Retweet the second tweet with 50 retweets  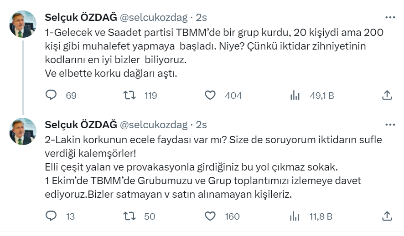coord(129,216)
